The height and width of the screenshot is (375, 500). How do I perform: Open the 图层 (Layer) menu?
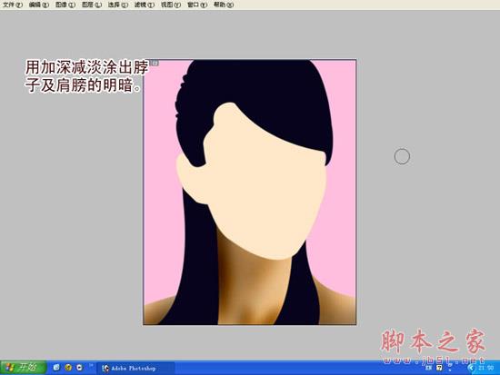click(92, 5)
